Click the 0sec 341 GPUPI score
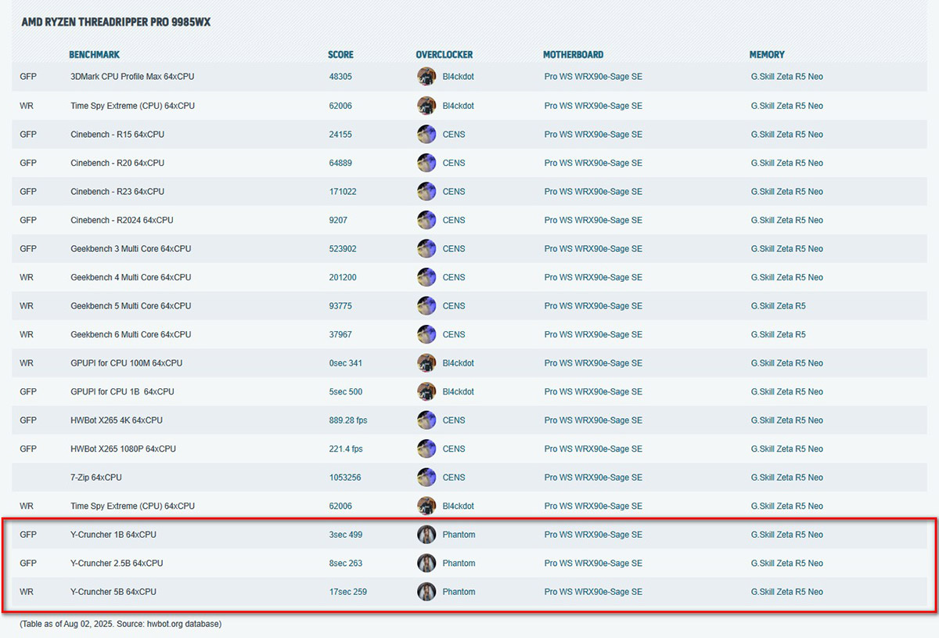This screenshot has width=939, height=638. [346, 362]
